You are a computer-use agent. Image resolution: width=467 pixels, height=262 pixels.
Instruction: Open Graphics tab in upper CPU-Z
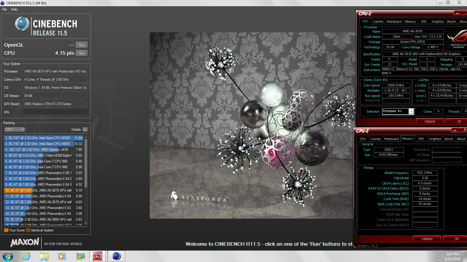[438, 22]
